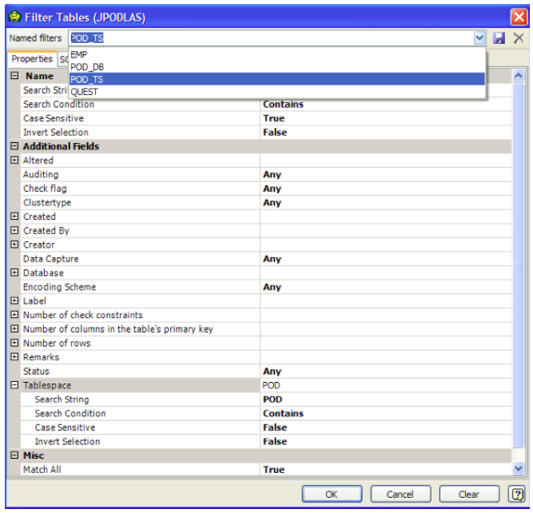Open the help question mark button

517,494
